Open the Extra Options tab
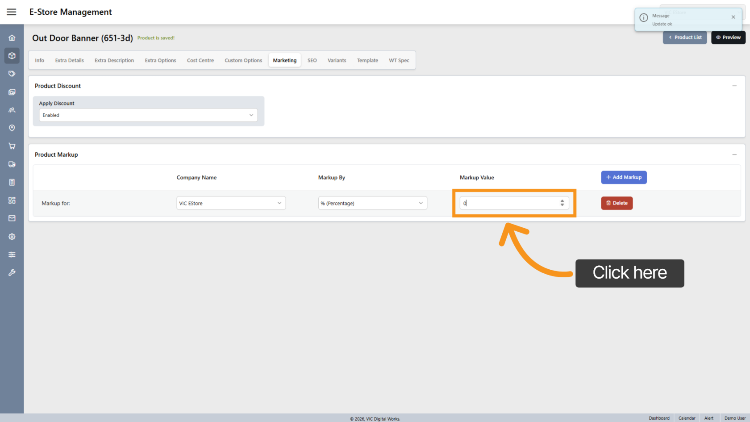 [160, 60]
